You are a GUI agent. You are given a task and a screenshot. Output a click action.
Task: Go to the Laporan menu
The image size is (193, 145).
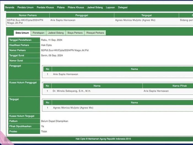[x=110, y=7]
